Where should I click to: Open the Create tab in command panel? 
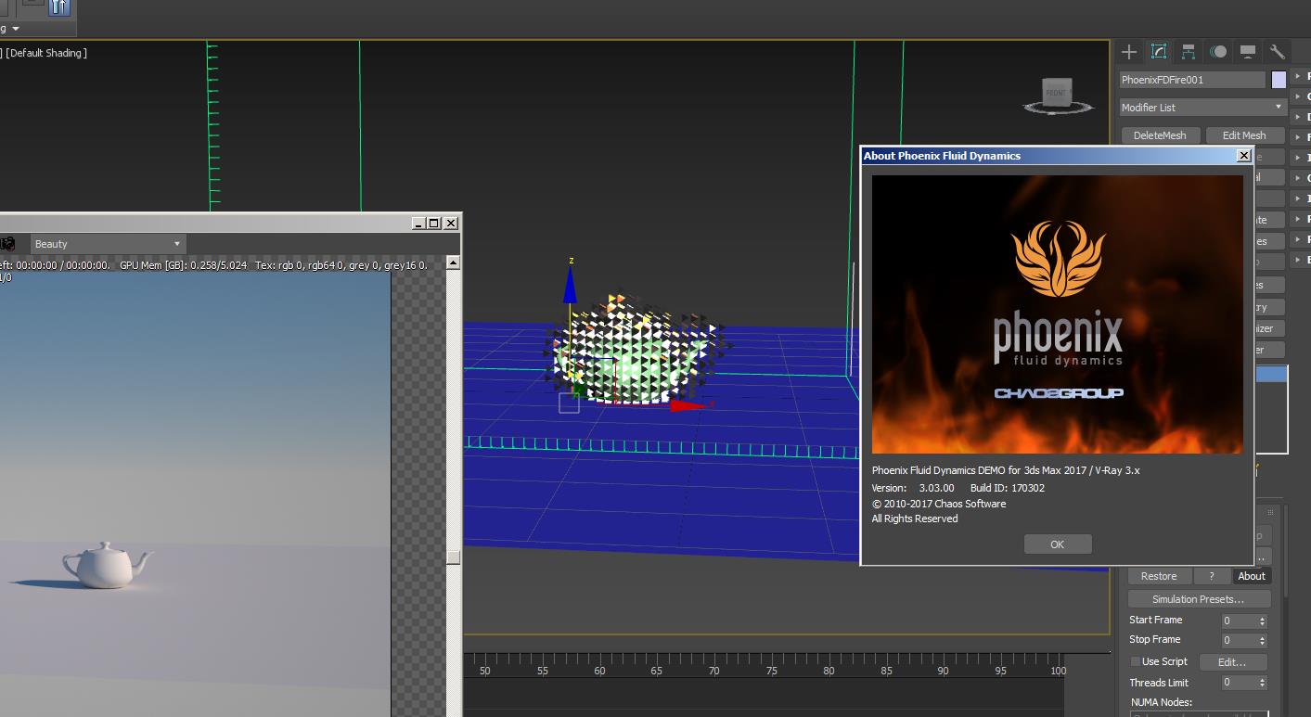pyautogui.click(x=1129, y=52)
